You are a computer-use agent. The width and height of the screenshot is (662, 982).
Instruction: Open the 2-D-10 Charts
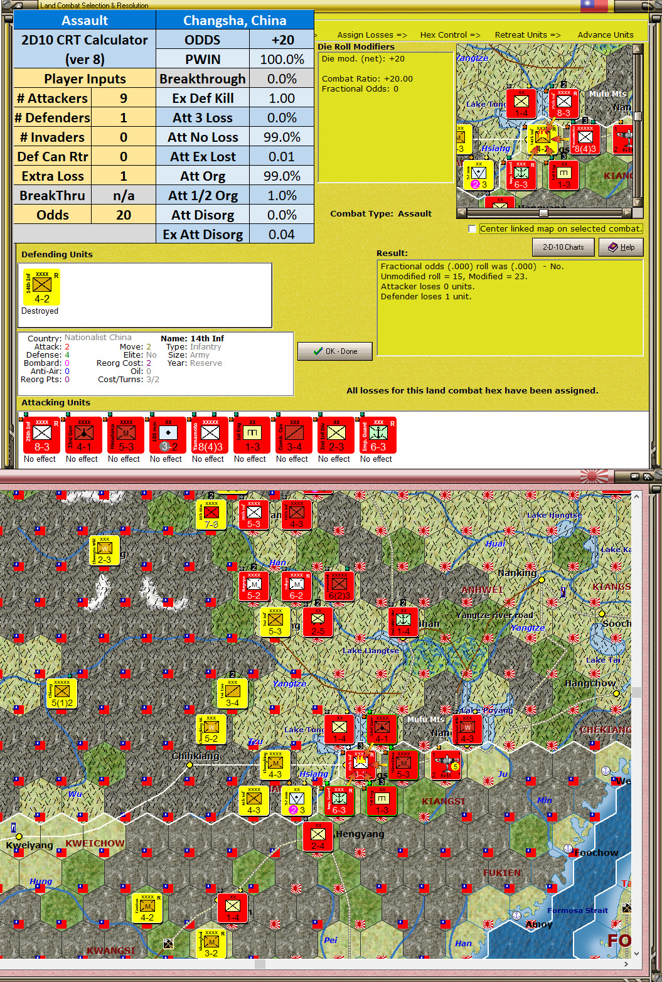[x=563, y=247]
